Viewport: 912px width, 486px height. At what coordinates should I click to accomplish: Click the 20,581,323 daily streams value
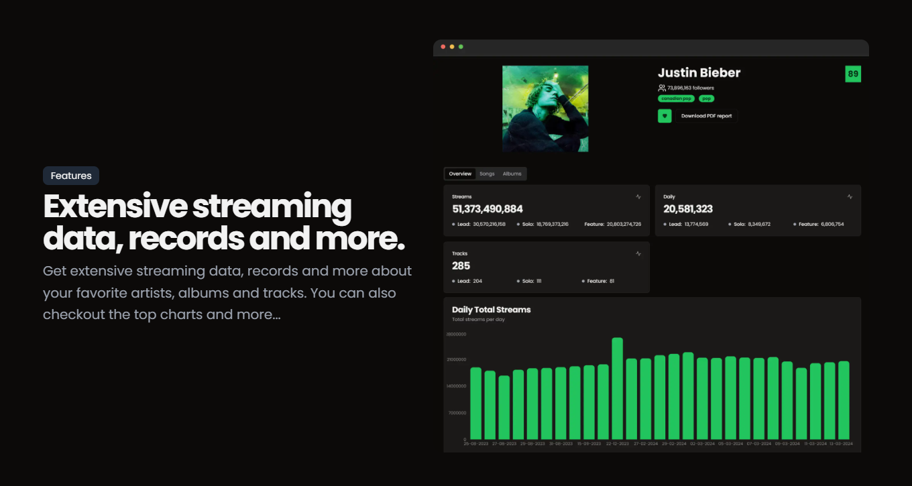688,209
